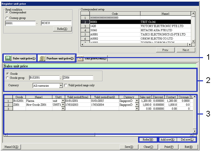
Task: Select the Correspondent radio button
Action: [7, 12]
